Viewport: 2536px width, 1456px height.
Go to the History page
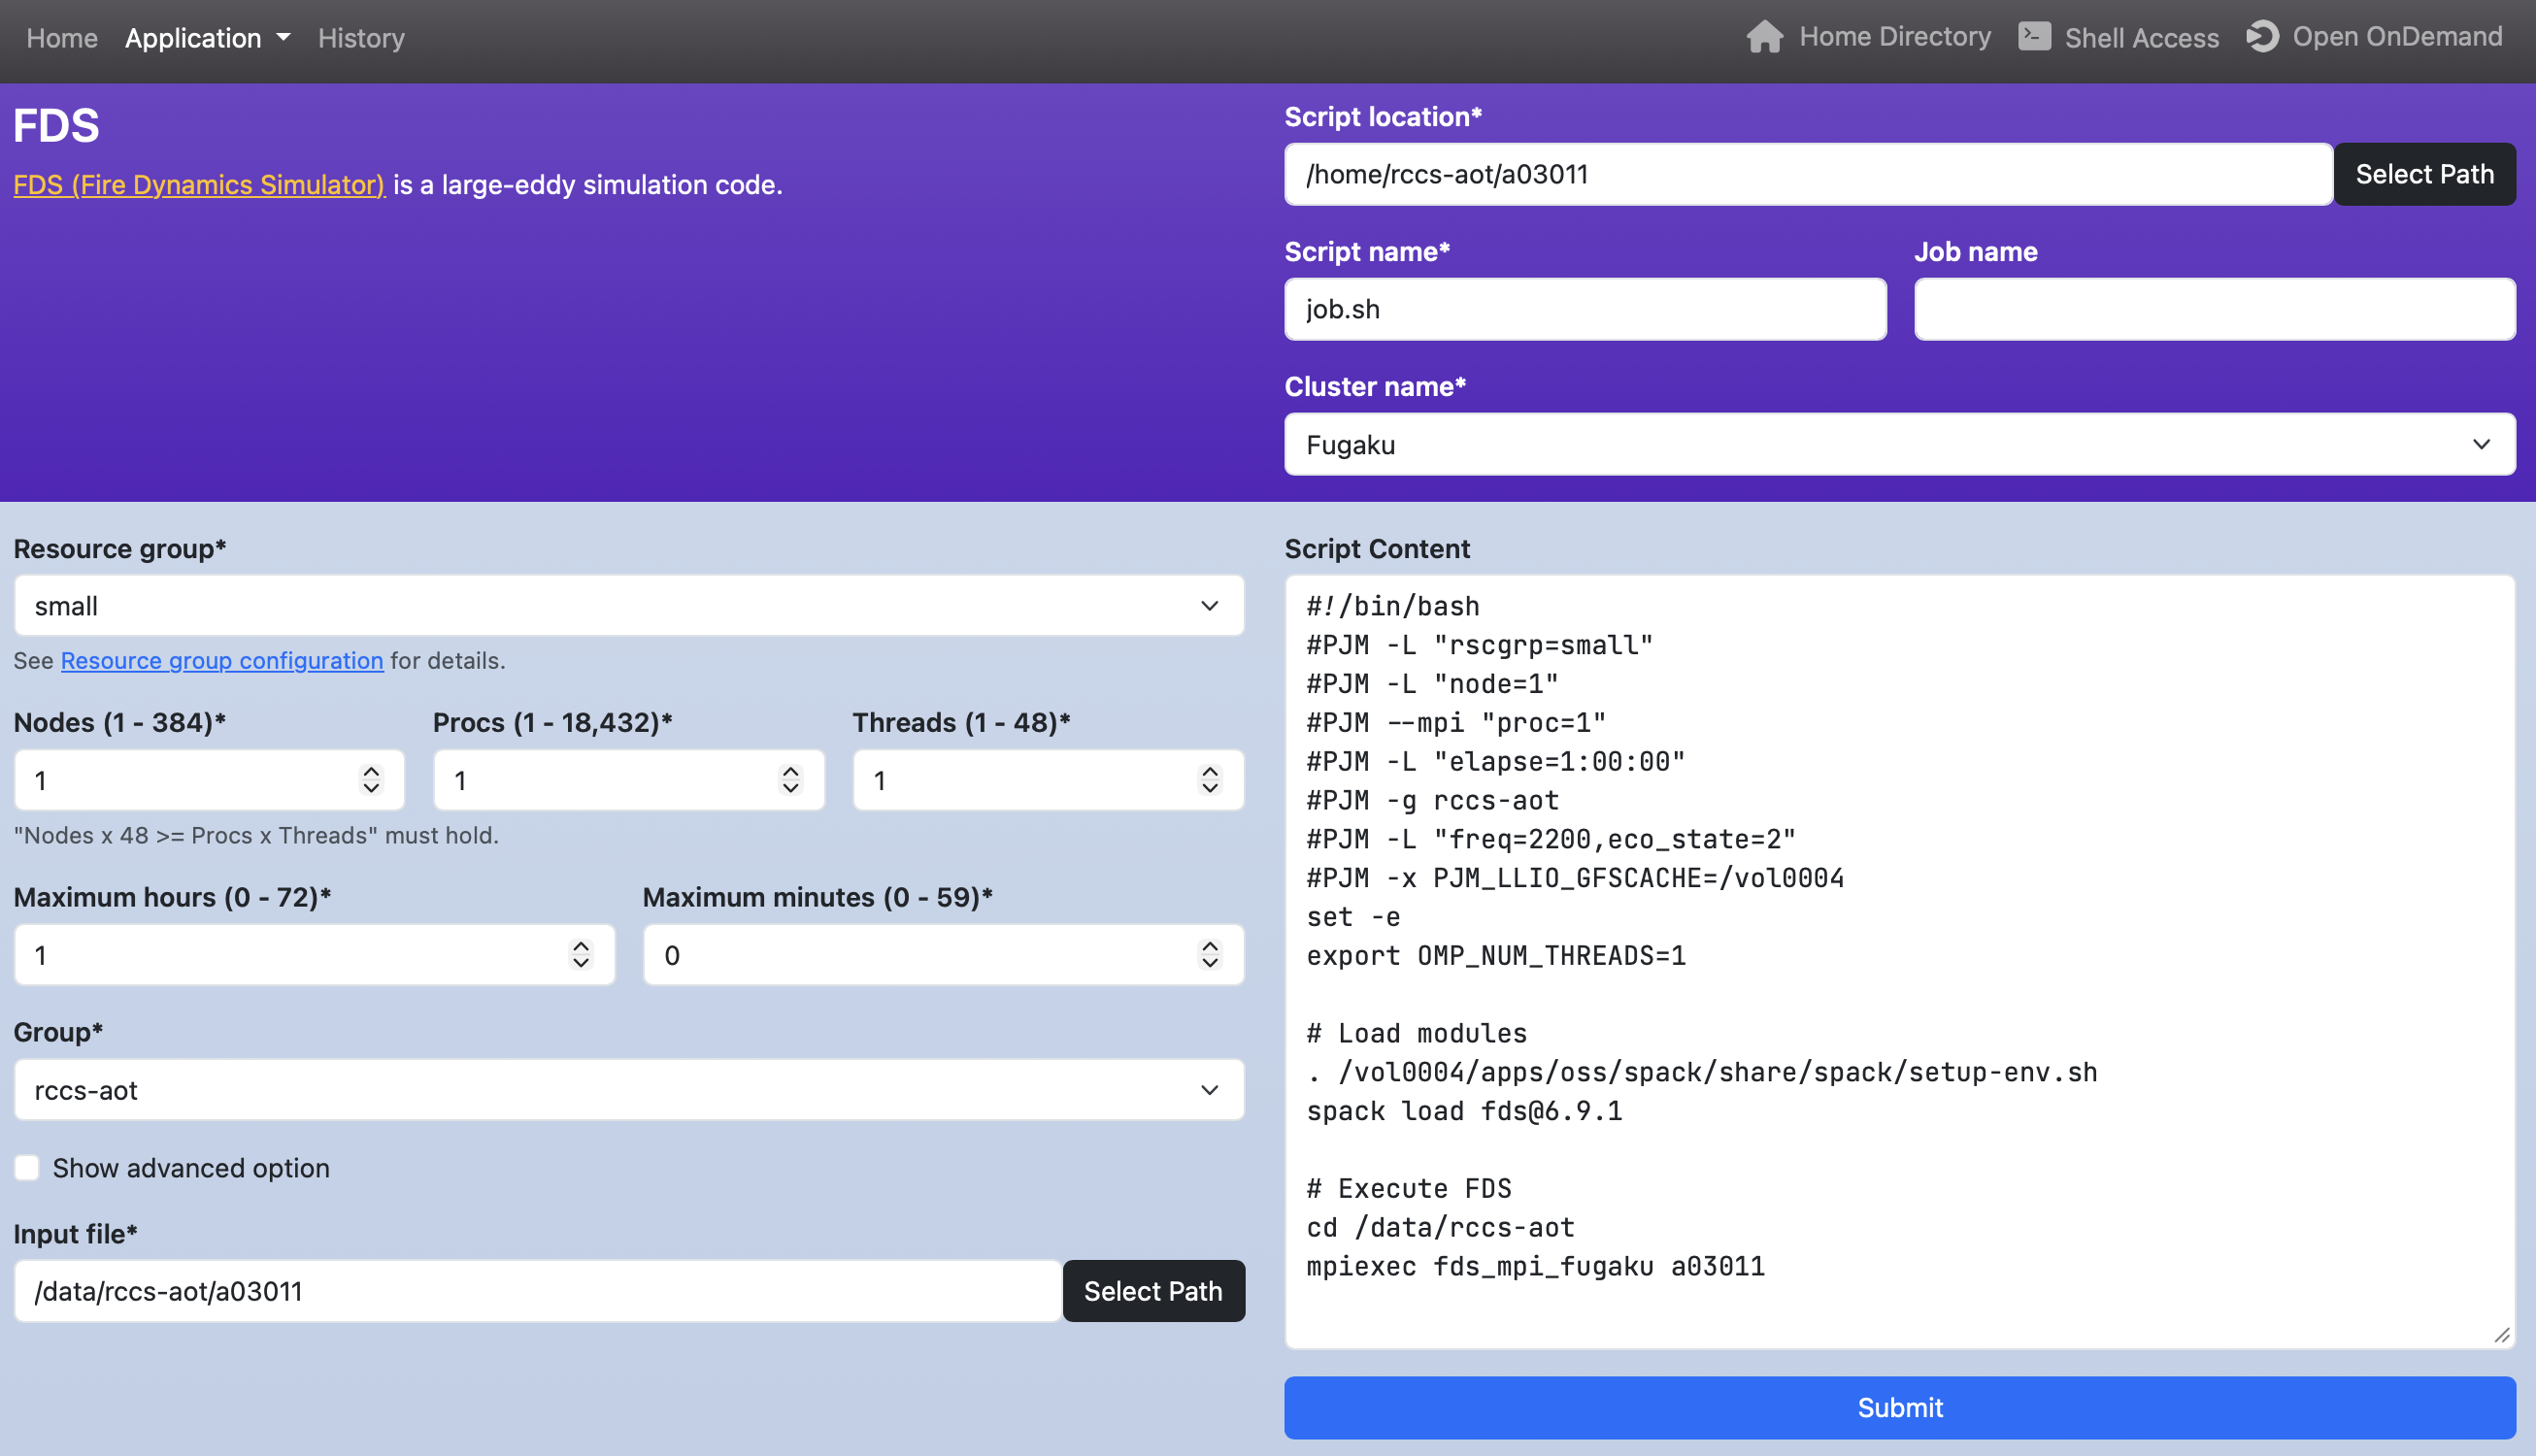tap(361, 38)
